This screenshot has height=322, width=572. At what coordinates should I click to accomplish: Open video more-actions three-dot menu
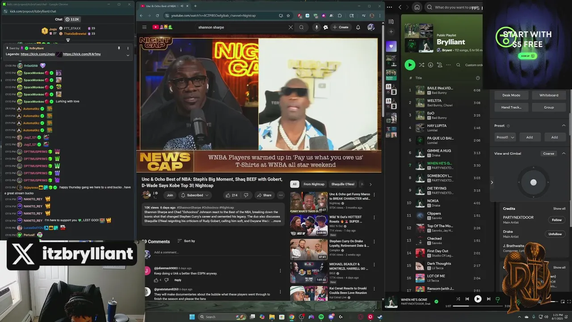[x=281, y=195]
